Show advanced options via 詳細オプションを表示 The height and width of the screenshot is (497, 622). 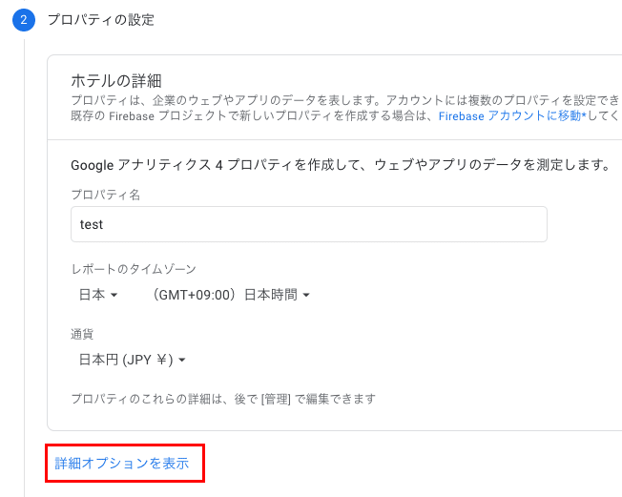coord(122,464)
